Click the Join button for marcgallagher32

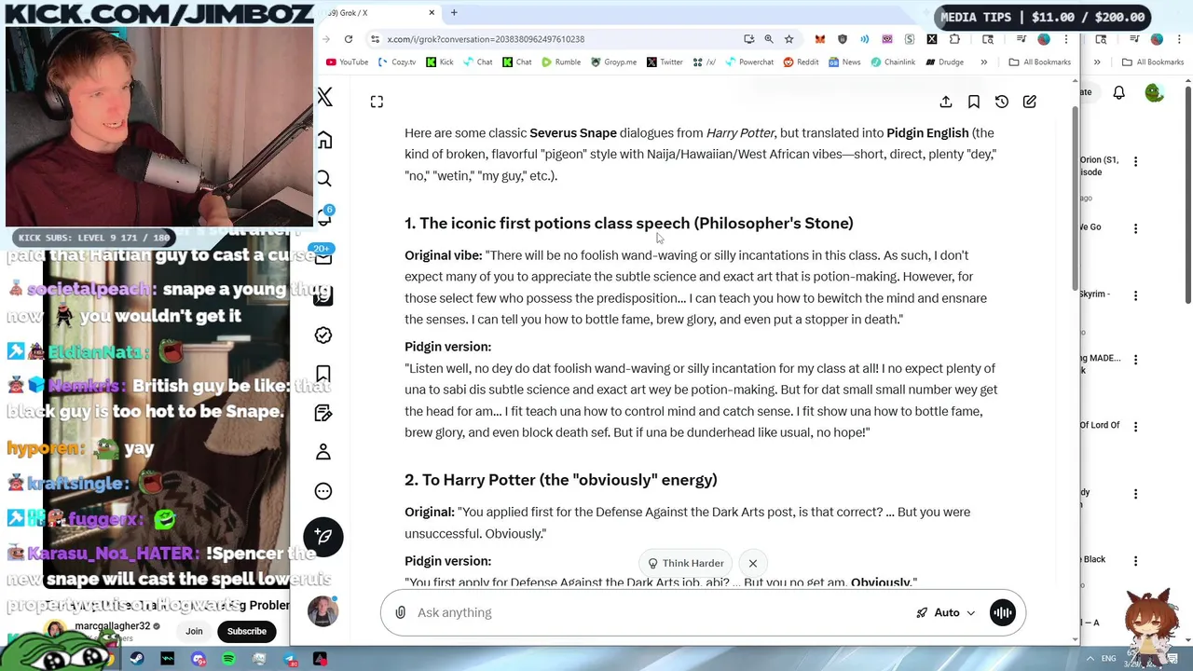[194, 631]
